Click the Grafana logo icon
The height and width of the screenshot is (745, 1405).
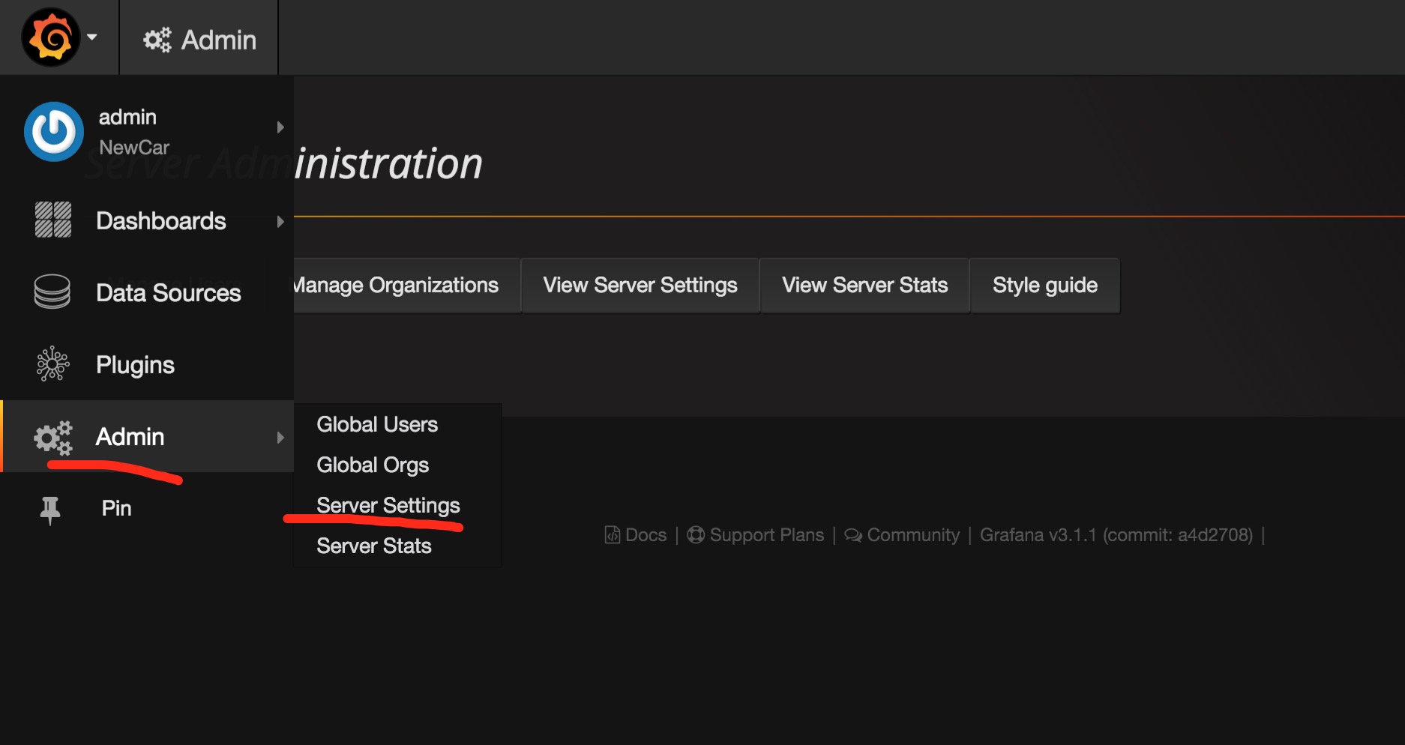(x=50, y=37)
